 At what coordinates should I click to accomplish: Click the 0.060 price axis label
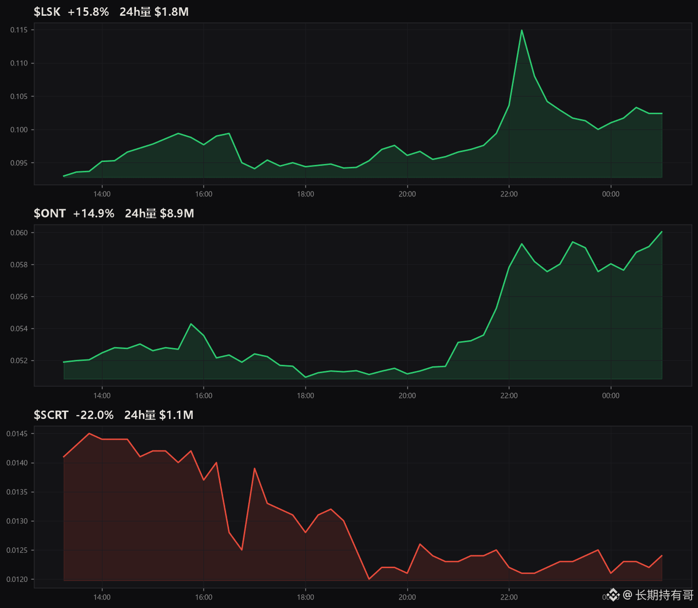[20, 233]
